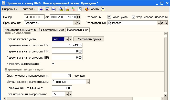Show the Дт/Кт postings result icon
Image resolution: width=170 pixels, height=100 pixels.
tap(74, 9)
